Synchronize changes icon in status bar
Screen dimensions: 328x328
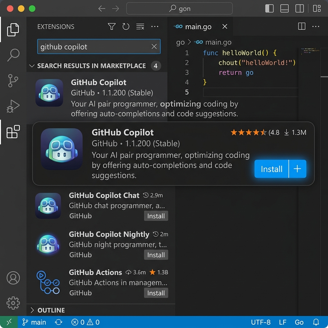point(59,322)
